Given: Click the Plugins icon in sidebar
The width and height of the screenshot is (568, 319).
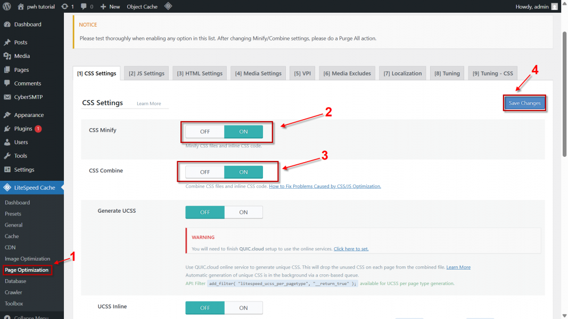Looking at the screenshot, I should [x=7, y=129].
